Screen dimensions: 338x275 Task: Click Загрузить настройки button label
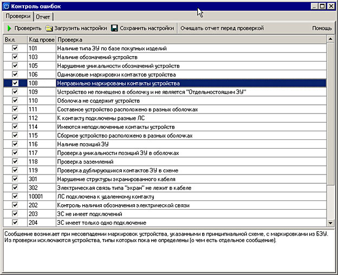coord(81,28)
